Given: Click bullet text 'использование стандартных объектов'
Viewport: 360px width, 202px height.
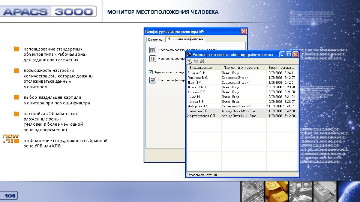Looking at the screenshot, I should tap(55, 55).
